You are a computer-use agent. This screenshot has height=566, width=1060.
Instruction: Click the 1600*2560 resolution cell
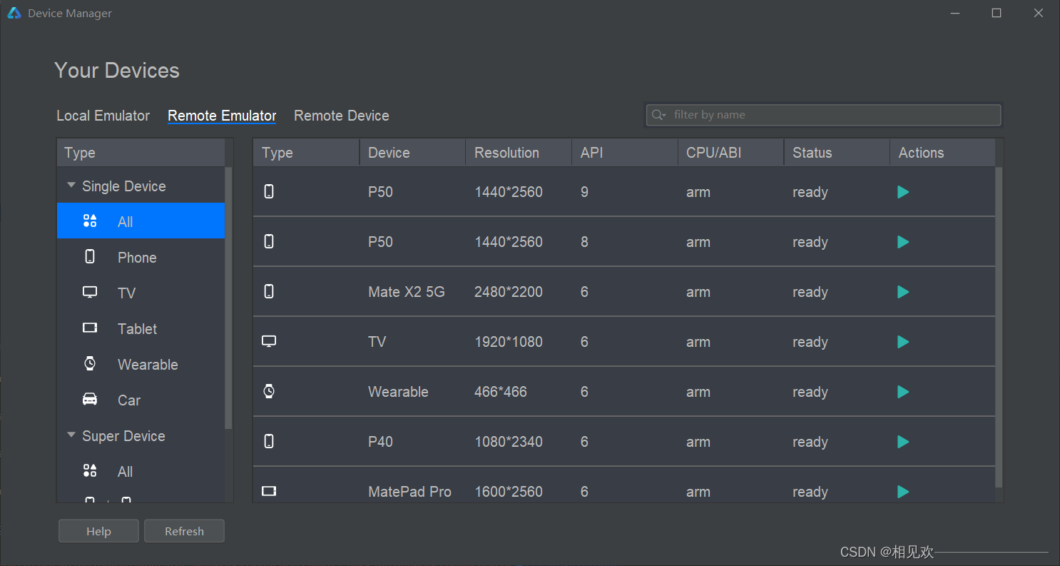pyautogui.click(x=509, y=492)
